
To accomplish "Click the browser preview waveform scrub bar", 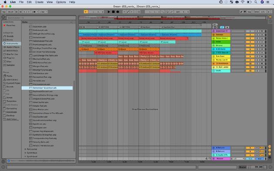I will (43, 161).
